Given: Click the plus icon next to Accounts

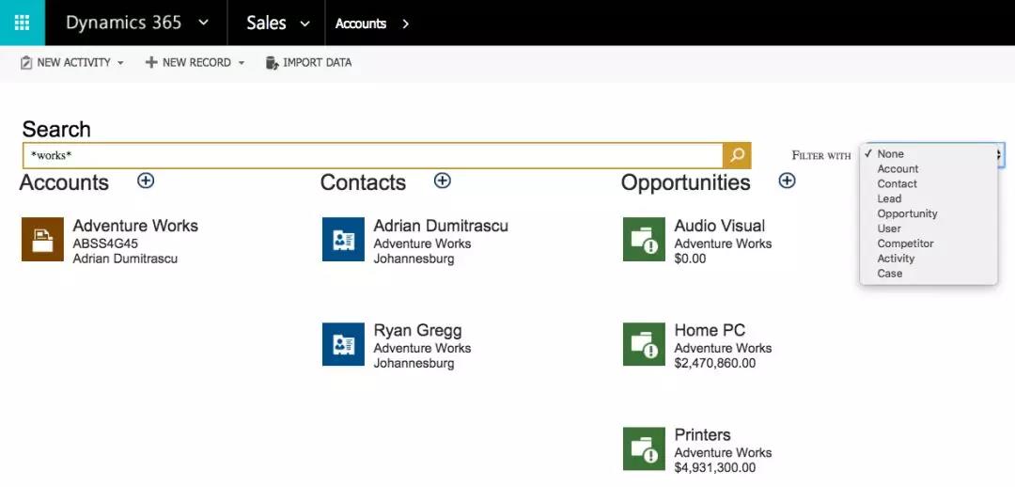Looking at the screenshot, I should pos(146,181).
